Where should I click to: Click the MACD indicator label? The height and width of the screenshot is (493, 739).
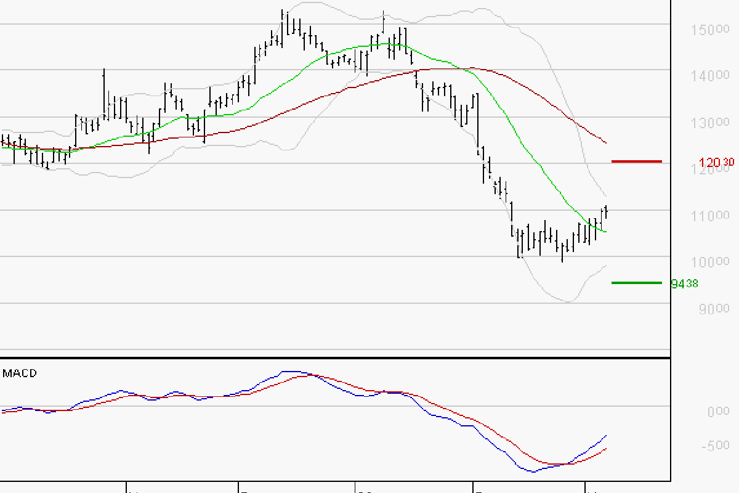click(20, 373)
